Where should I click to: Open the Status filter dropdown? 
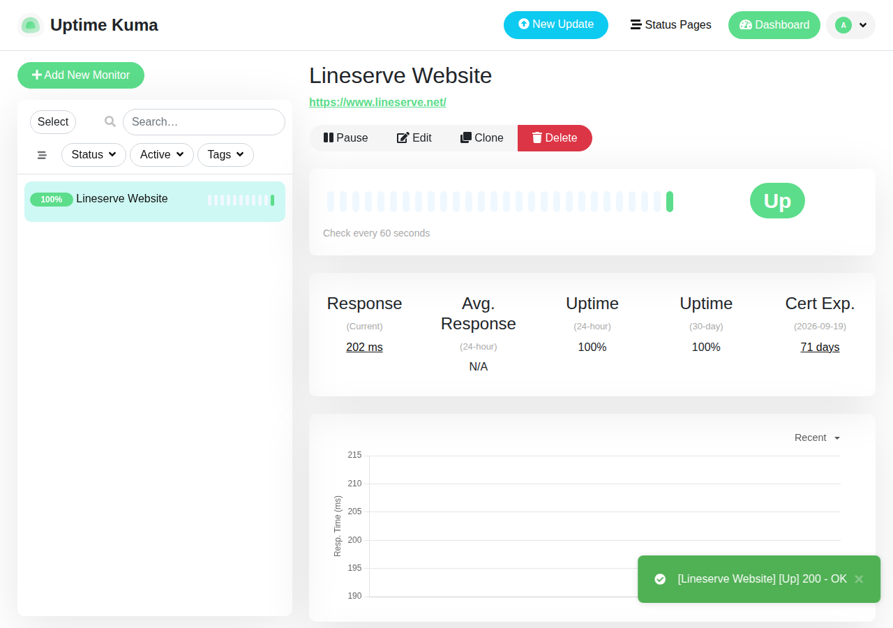pos(93,155)
